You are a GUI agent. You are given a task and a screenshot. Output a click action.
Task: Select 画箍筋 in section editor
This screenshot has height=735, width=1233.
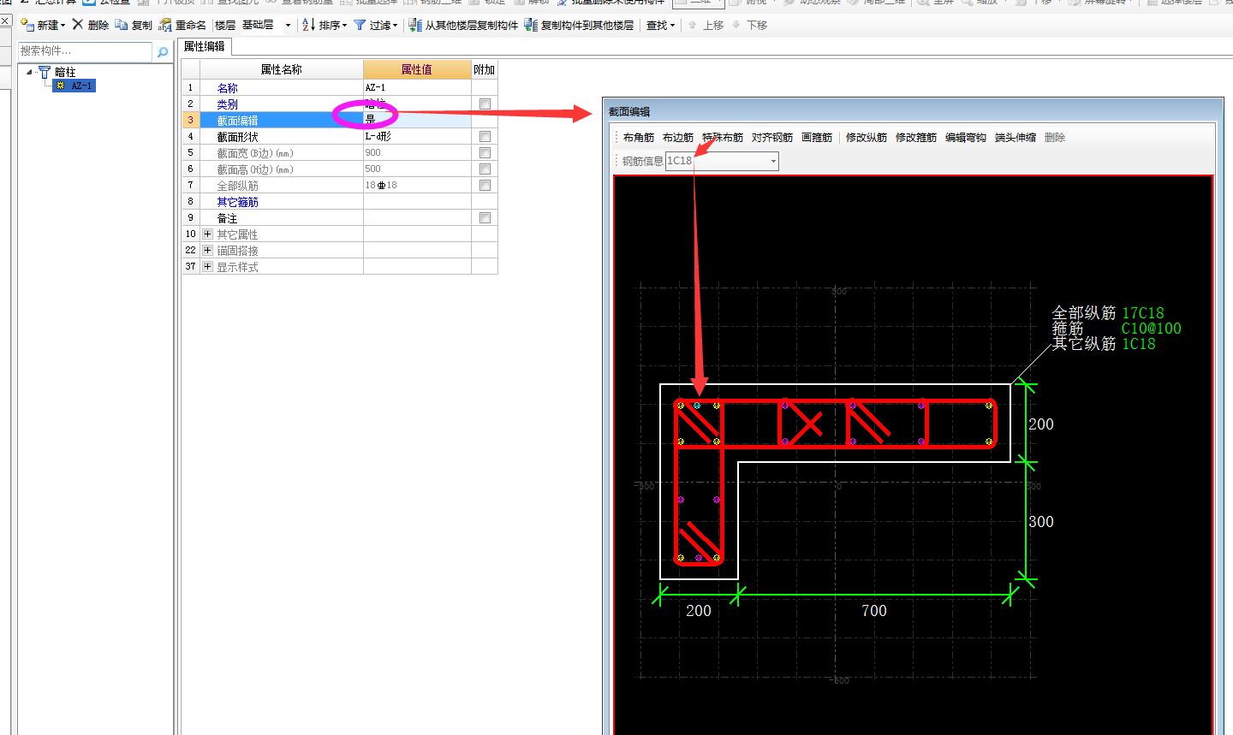click(817, 137)
